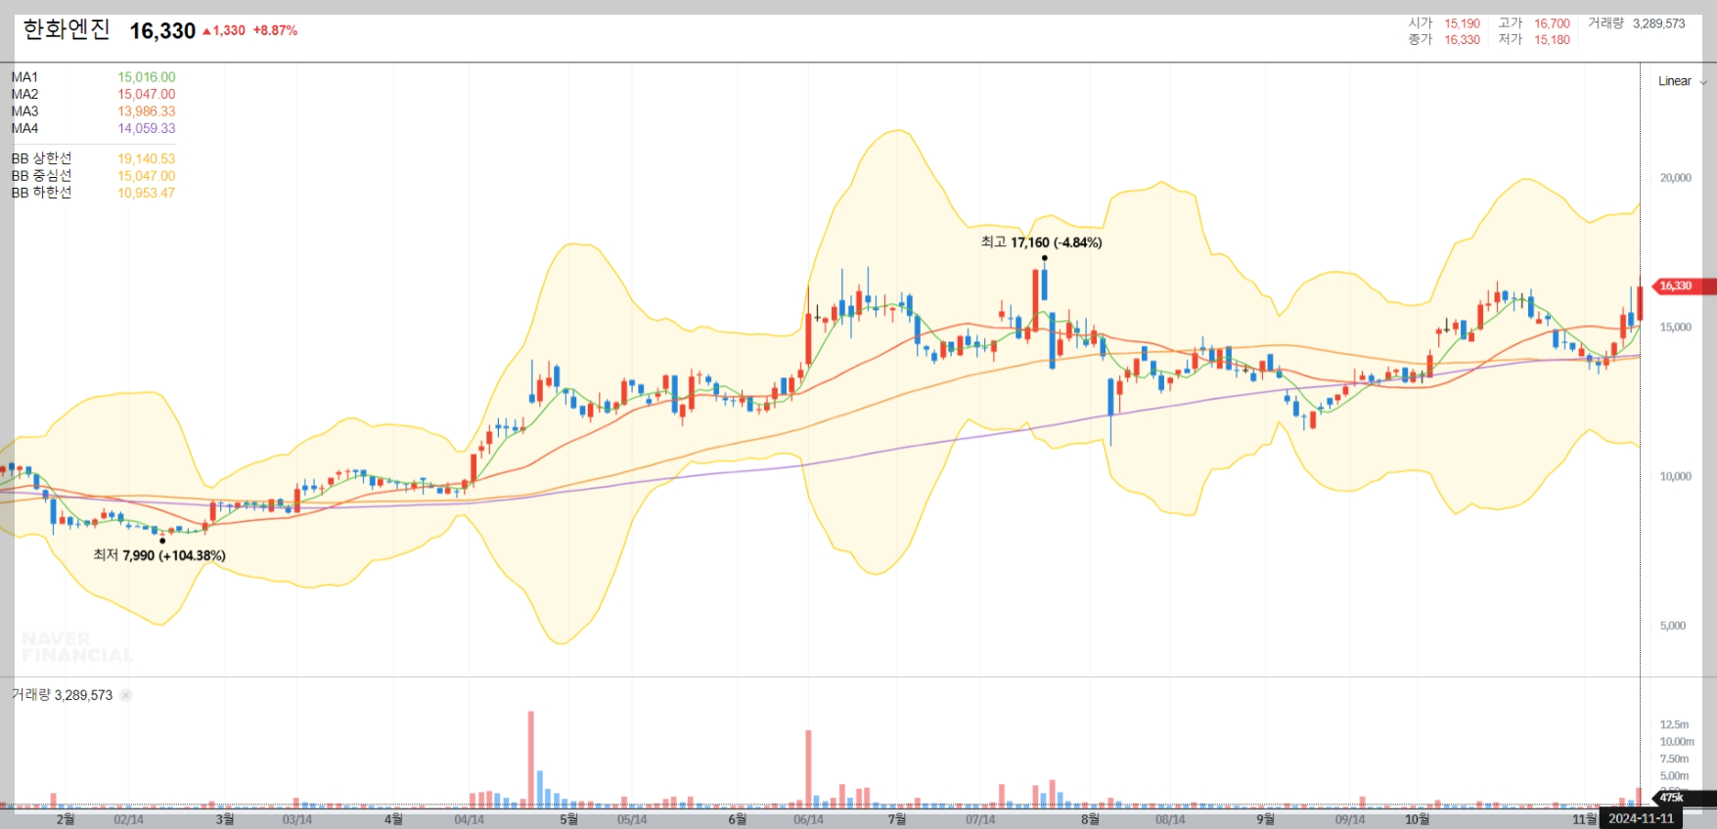Click the 고가 value 16,700
The height and width of the screenshot is (829, 1717).
point(1552,23)
